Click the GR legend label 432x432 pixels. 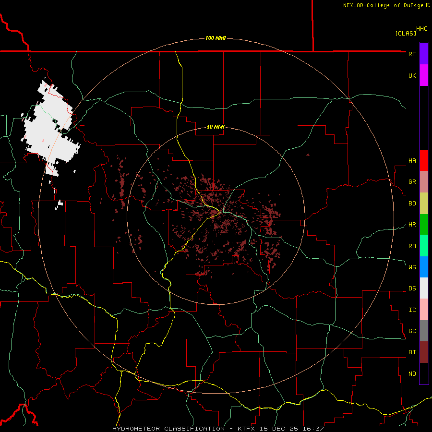(x=412, y=182)
